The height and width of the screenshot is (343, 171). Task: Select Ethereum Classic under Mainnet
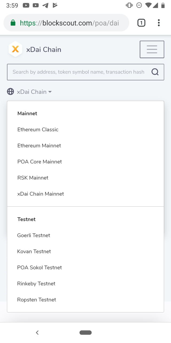click(x=38, y=129)
